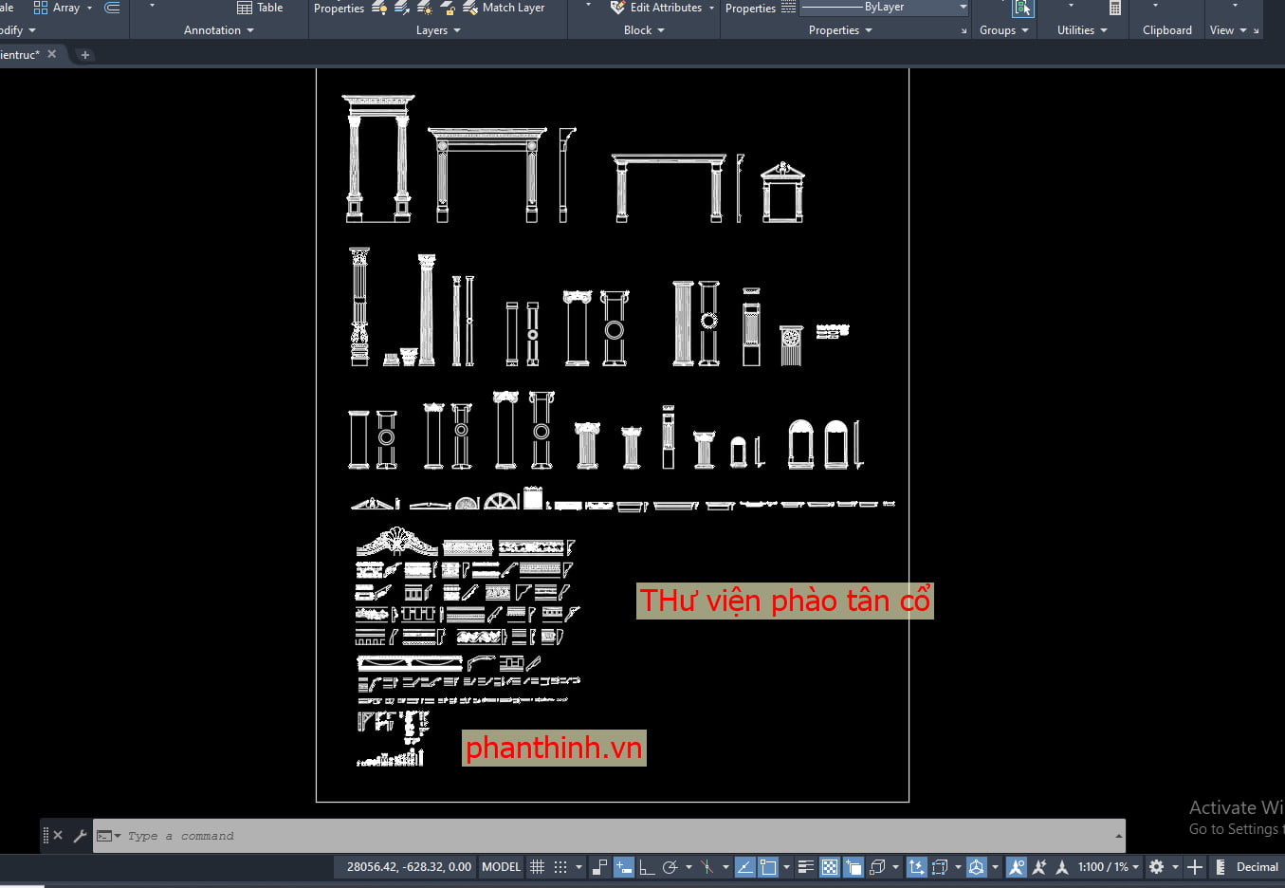Click the new drawing tab plus
1285x888 pixels.
coord(85,55)
